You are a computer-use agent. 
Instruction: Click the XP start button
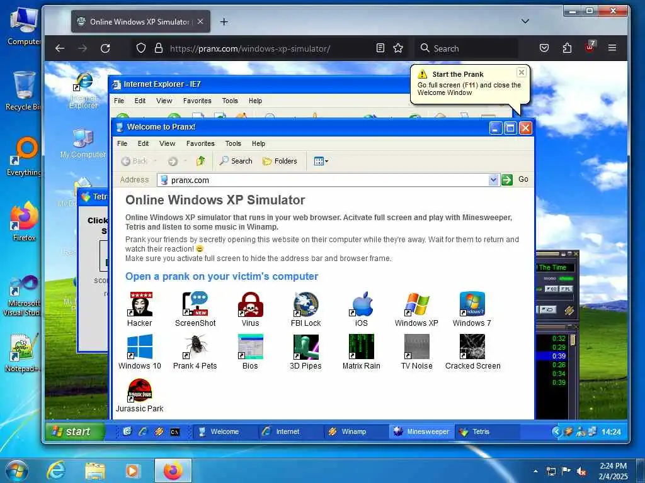[74, 431]
